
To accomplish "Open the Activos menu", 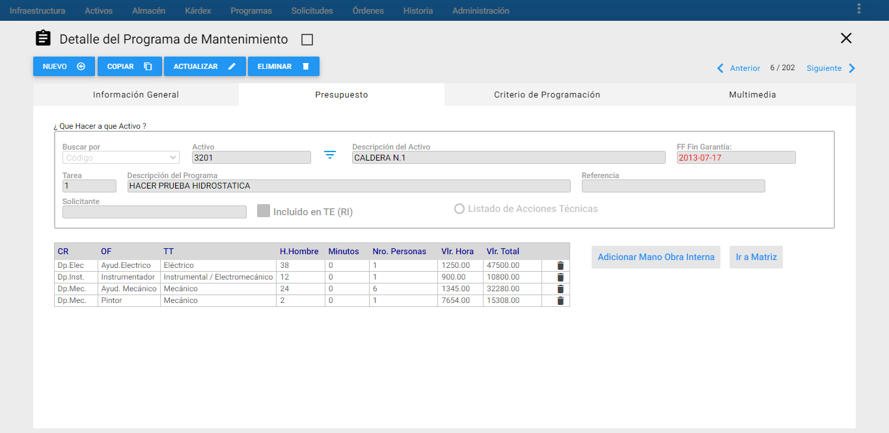I will (x=98, y=10).
